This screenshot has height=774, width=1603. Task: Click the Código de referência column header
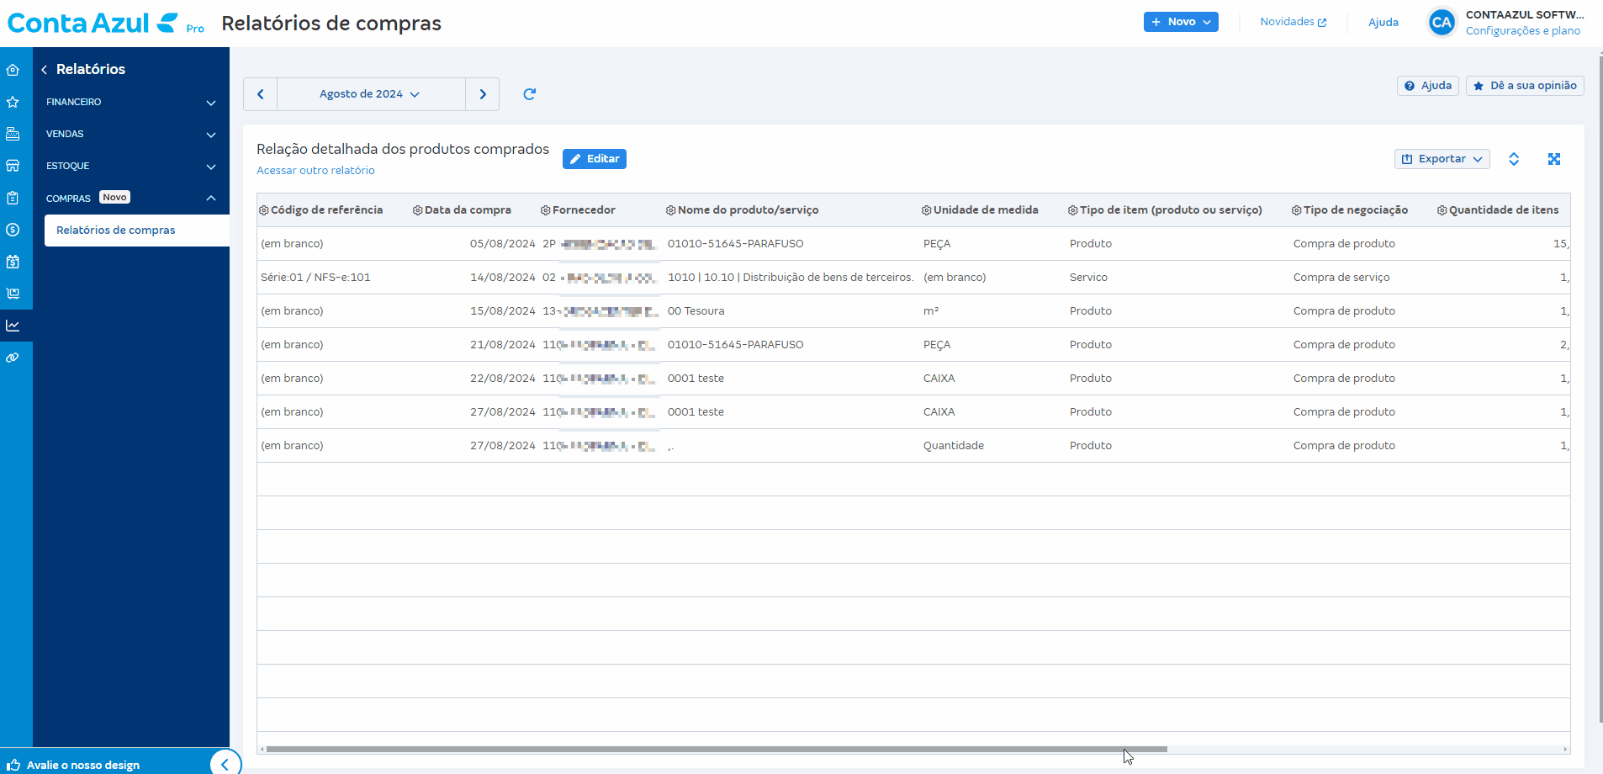326,210
